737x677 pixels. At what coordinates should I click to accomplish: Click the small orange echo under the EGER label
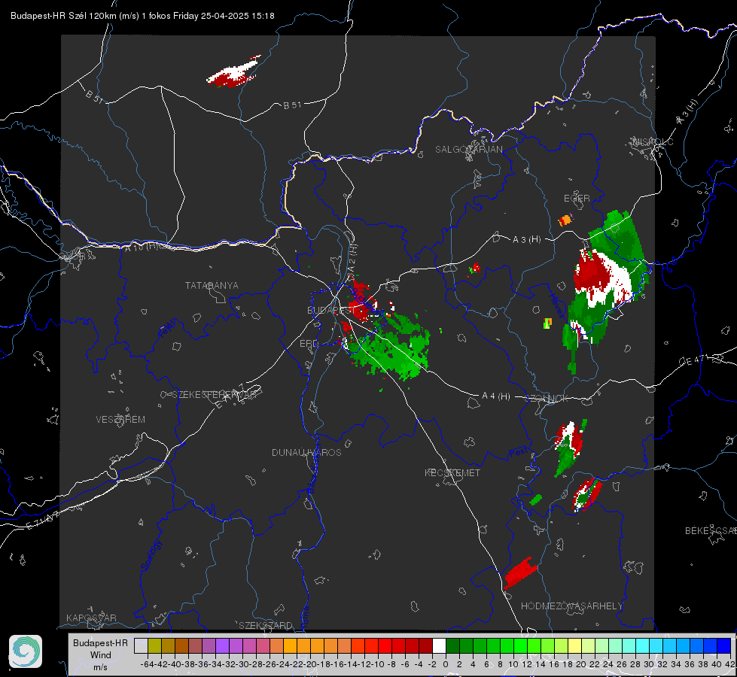point(565,220)
